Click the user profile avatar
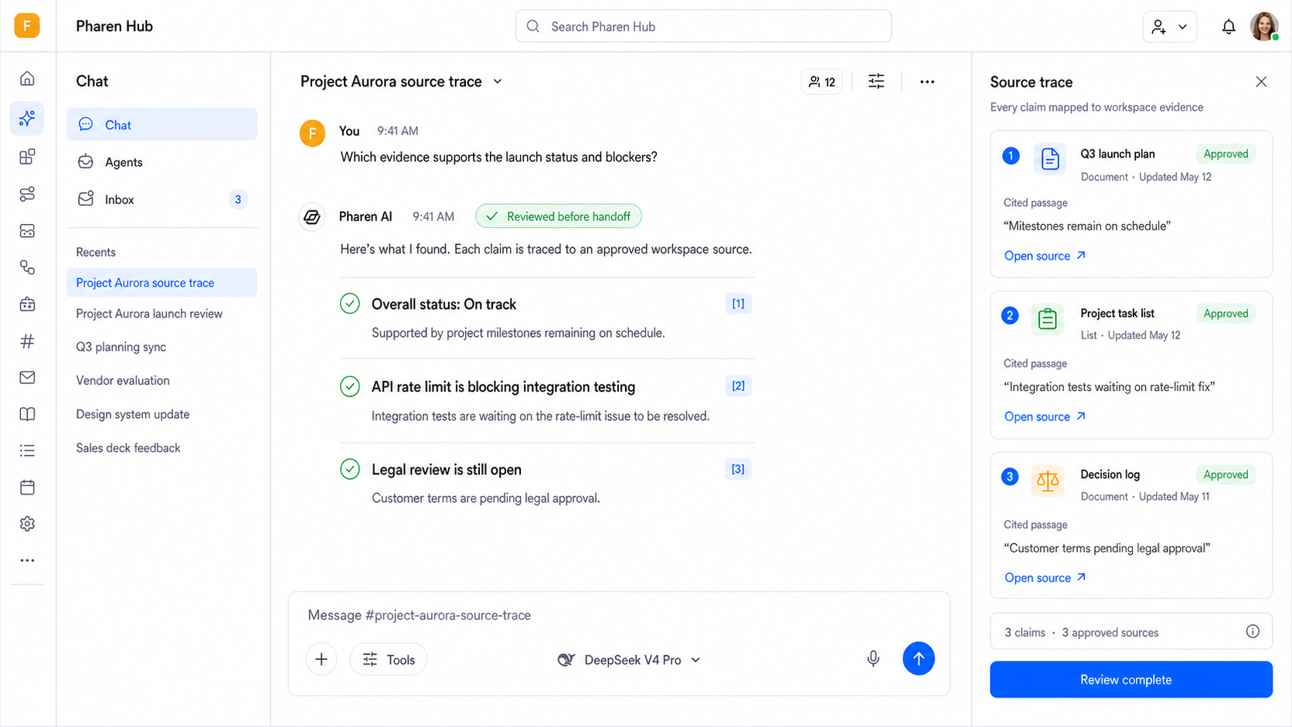Viewport: 1292px width, 727px height. (1264, 26)
